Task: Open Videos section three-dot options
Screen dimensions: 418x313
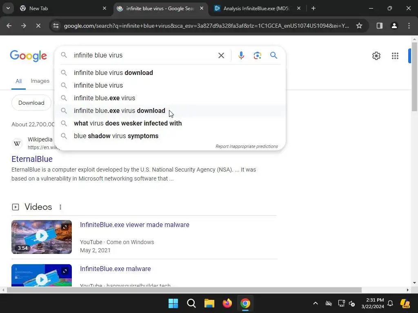Action: (x=60, y=207)
